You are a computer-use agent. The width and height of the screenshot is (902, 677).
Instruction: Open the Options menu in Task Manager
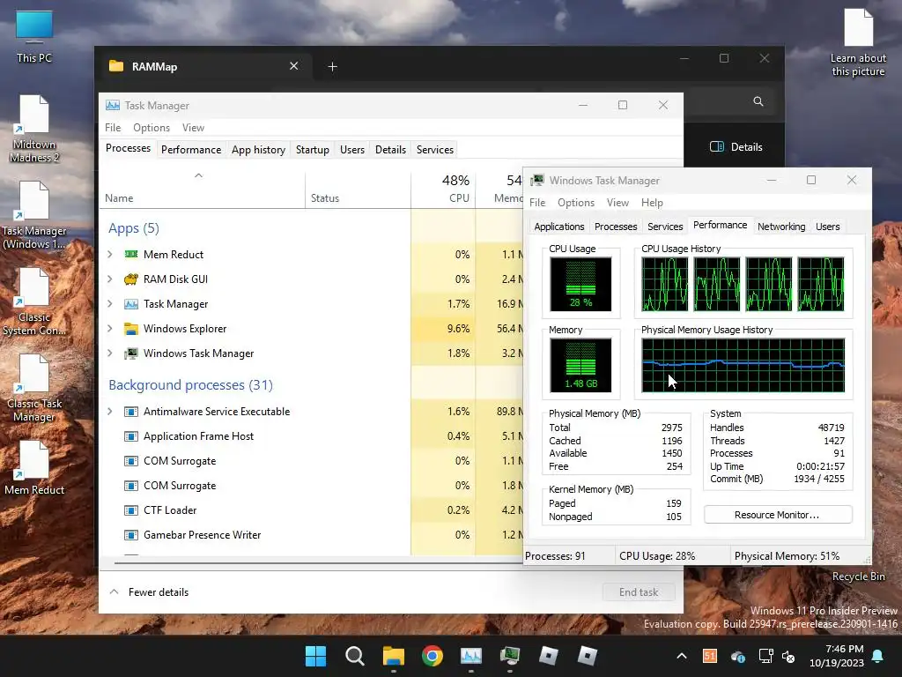(x=152, y=128)
